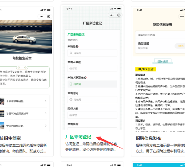Click the 专业的教练团队 row thumbnail

coord(2,126)
